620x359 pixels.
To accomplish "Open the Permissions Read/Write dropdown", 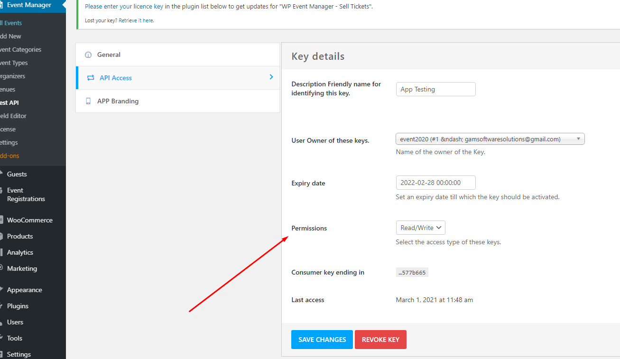I will pyautogui.click(x=420, y=227).
